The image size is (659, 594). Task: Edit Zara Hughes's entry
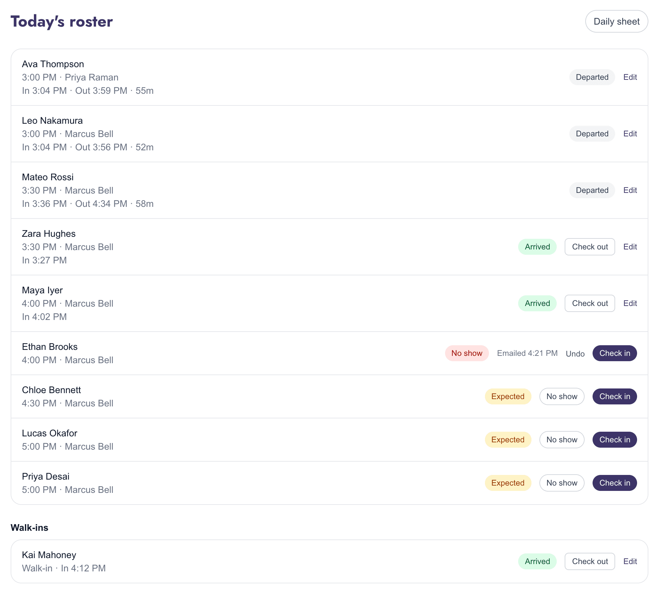point(630,247)
